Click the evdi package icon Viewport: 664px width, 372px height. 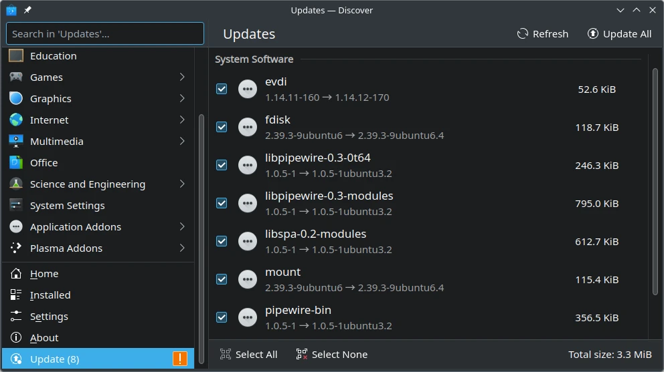[x=248, y=89]
